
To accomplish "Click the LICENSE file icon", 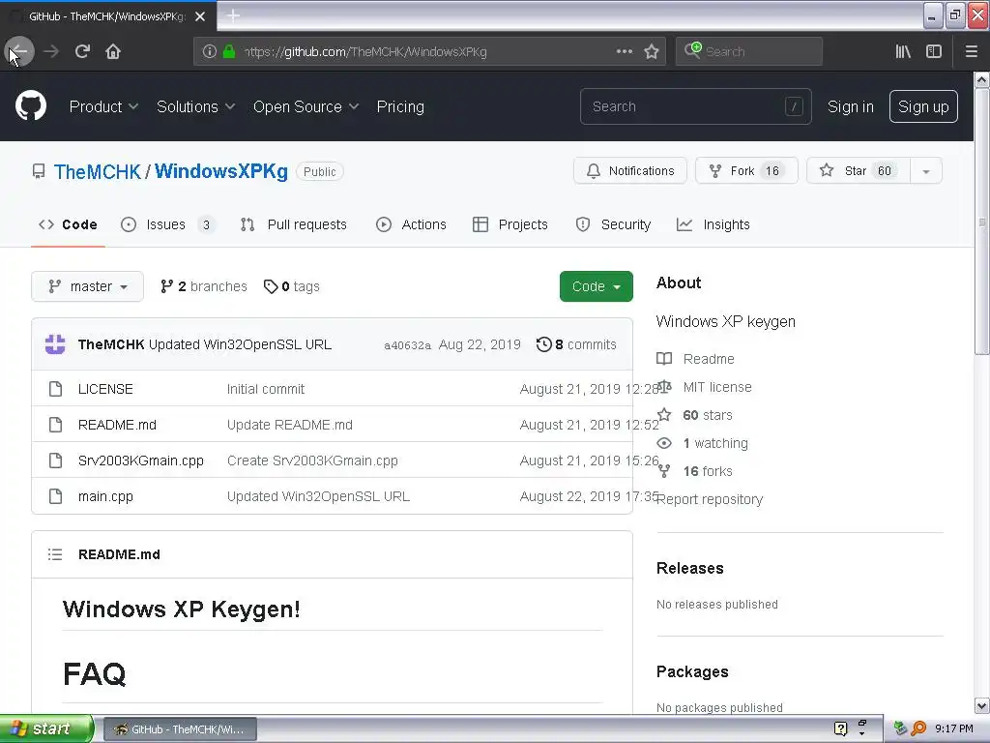I will tap(55, 389).
